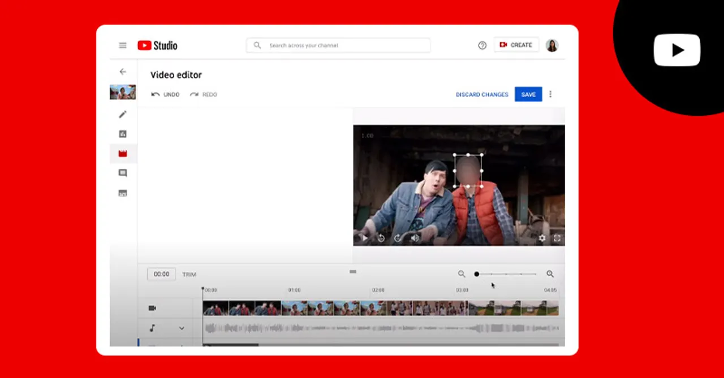The height and width of the screenshot is (378, 724).
Task: Go back with the left arrow
Action: (x=123, y=72)
